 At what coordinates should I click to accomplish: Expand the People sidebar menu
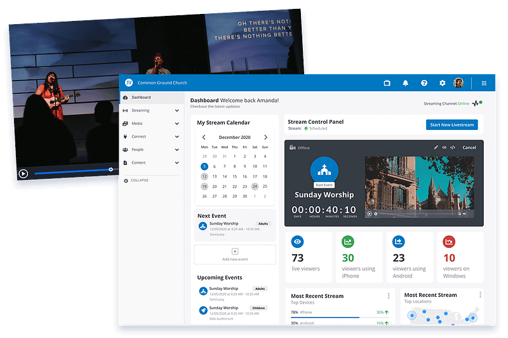coord(177,150)
